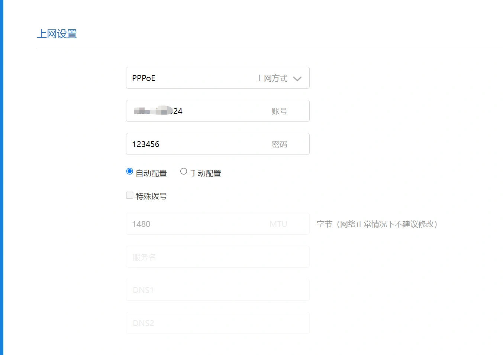Enable the 特殊拨号 checkbox
The height and width of the screenshot is (355, 503).
[x=130, y=195]
